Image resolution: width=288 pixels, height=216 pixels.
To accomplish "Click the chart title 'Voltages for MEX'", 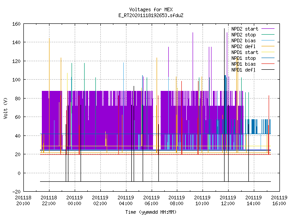I will (x=151, y=9).
